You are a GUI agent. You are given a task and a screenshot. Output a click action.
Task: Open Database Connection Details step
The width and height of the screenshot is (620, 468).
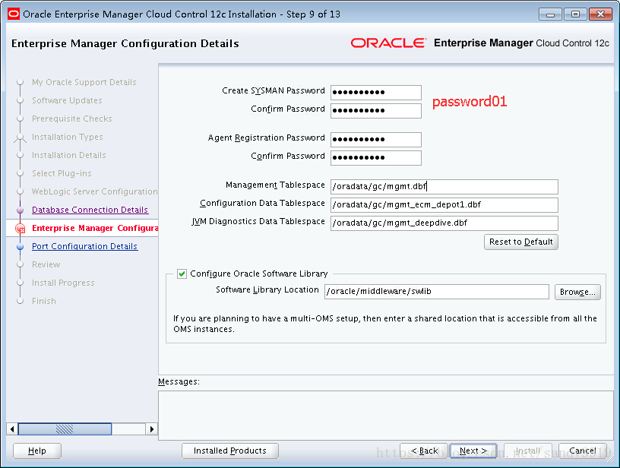[x=90, y=210]
